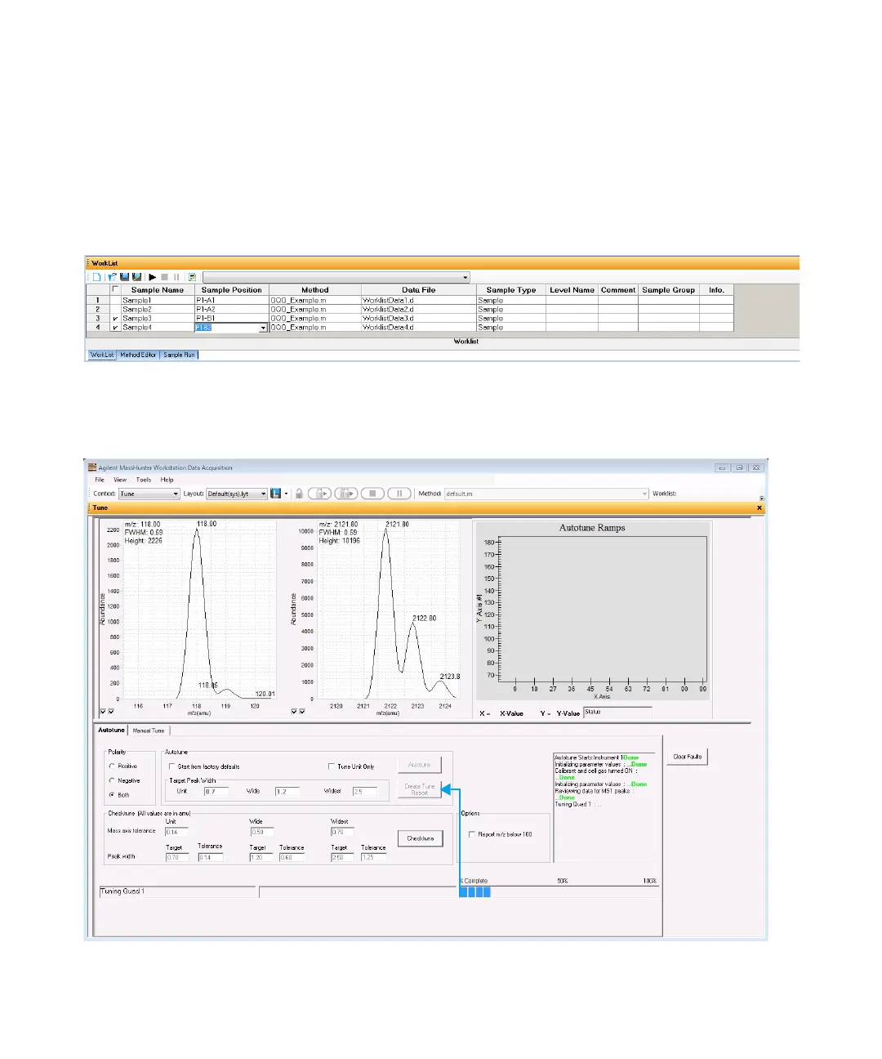Open the Tools menu
Viewport: 882px width, 1059px height.
[144, 480]
